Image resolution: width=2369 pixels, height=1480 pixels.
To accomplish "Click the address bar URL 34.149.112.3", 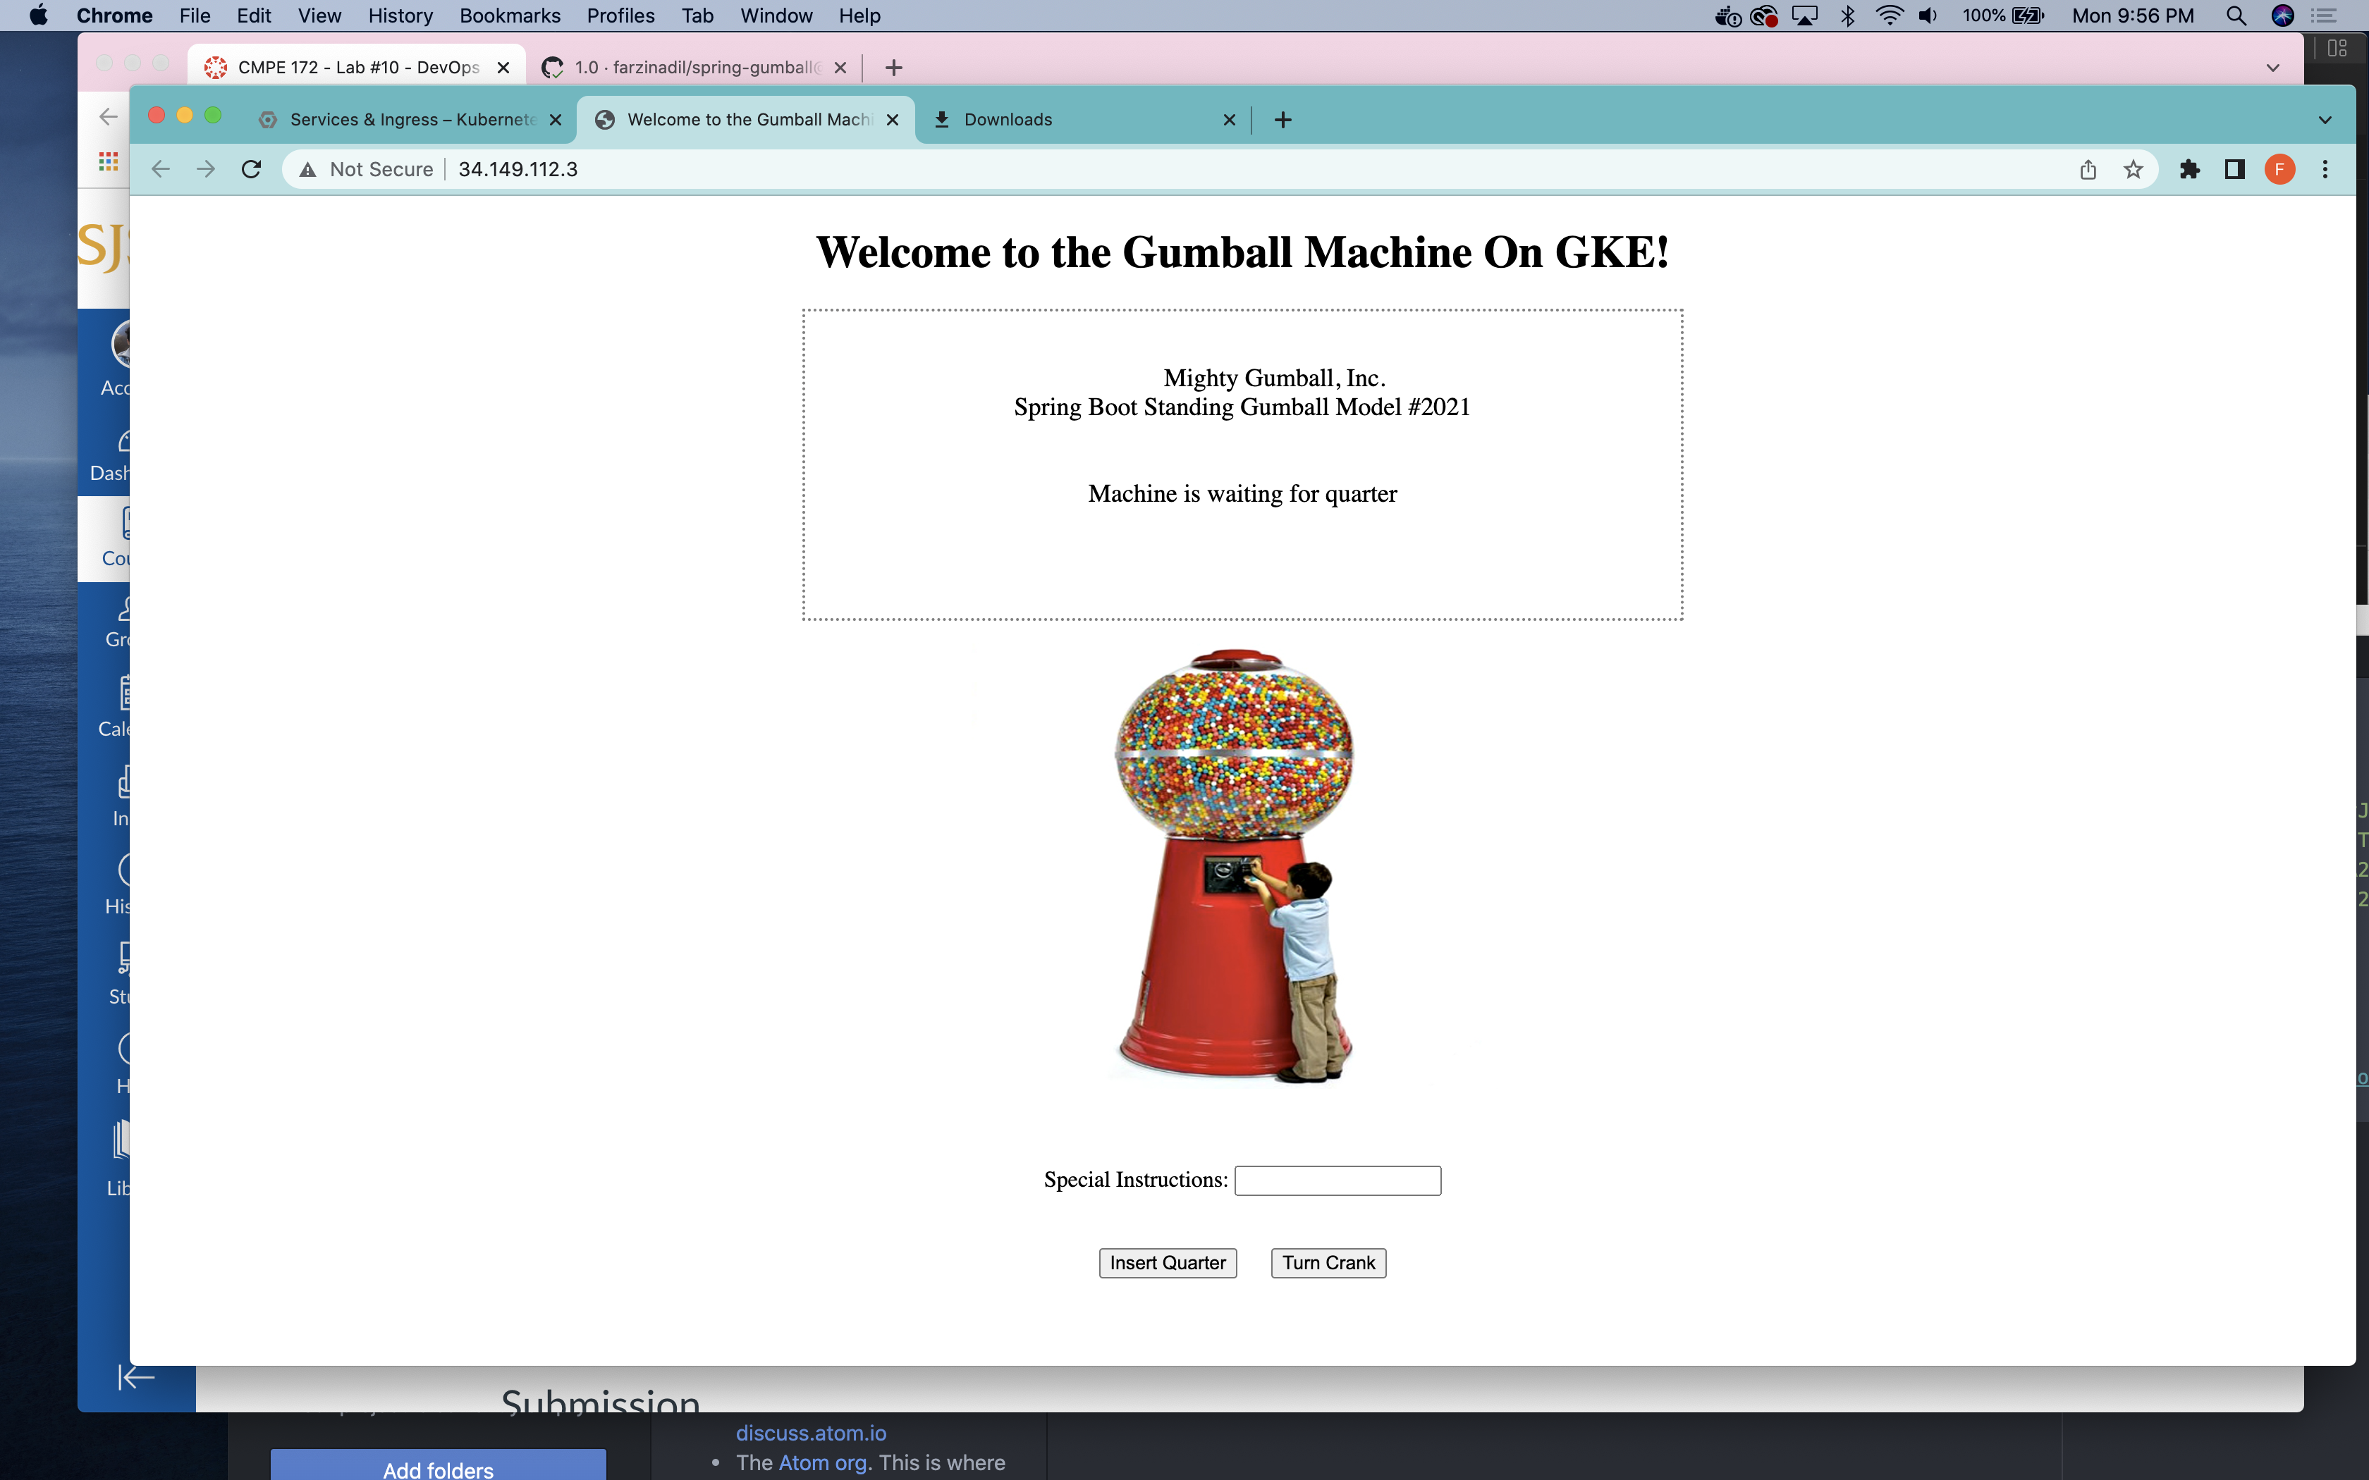I will pos(518,169).
